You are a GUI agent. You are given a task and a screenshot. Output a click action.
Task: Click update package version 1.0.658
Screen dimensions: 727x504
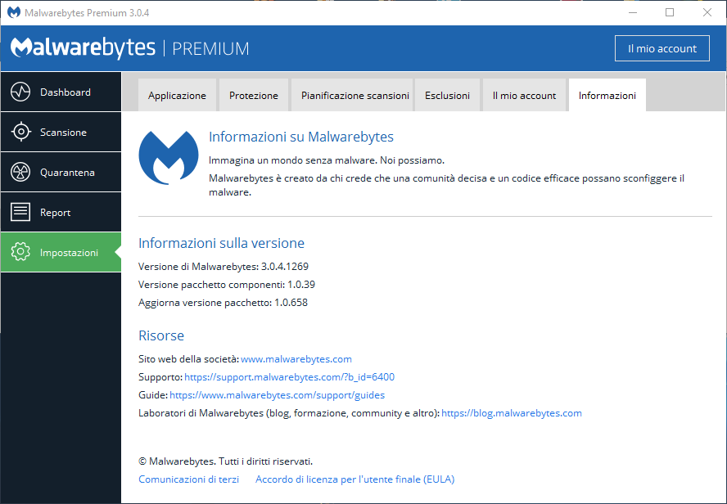coord(291,303)
